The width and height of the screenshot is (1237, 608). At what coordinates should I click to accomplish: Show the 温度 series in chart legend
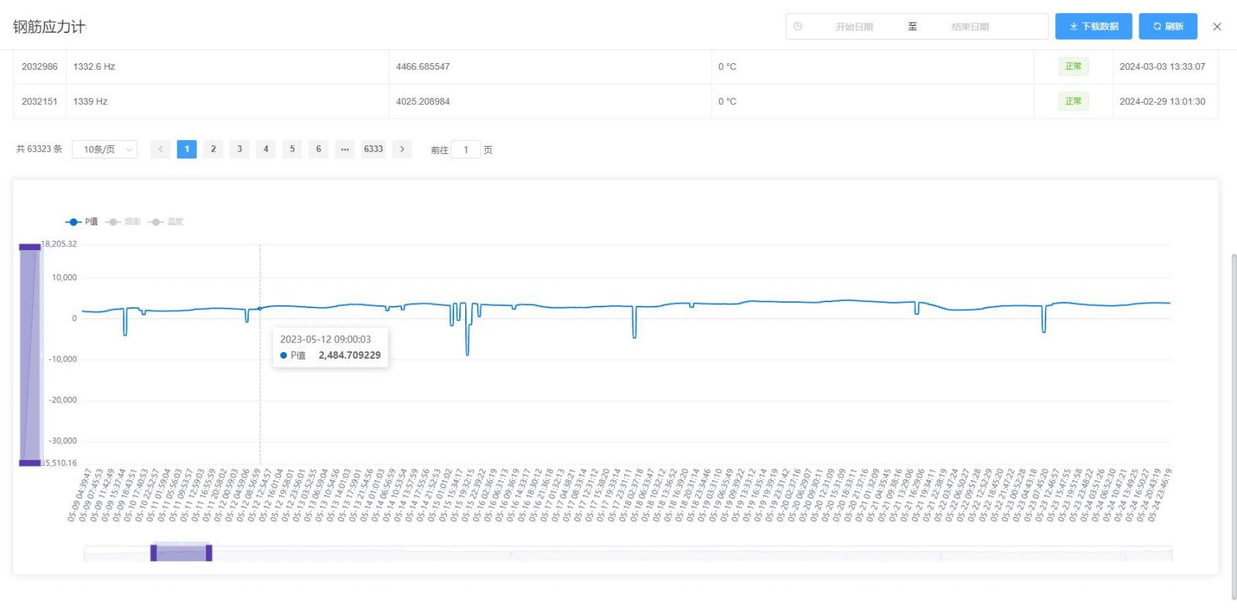tap(166, 221)
